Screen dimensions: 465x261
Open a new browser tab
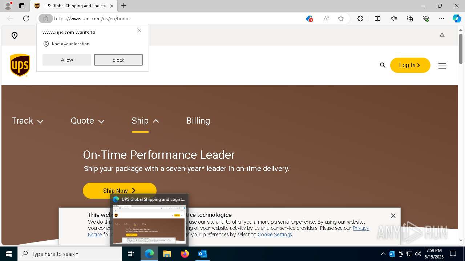point(124,6)
